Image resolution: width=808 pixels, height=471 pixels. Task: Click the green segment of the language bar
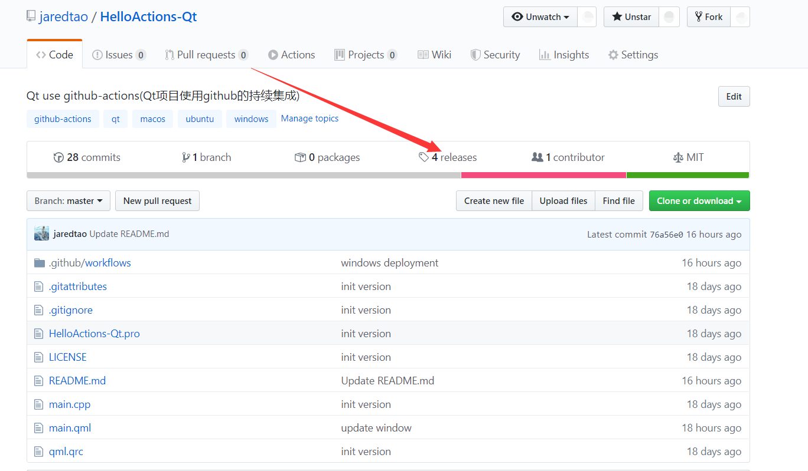(x=688, y=175)
